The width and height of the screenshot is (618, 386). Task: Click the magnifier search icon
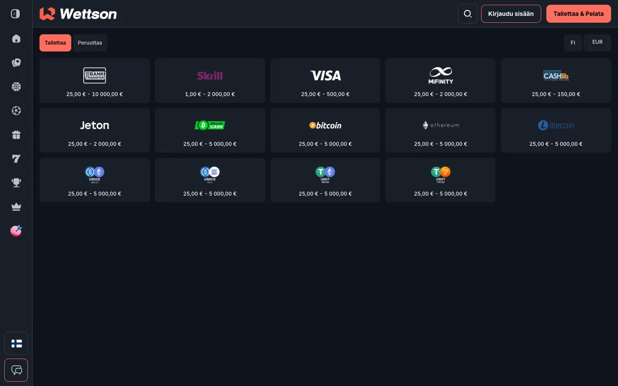pos(468,14)
